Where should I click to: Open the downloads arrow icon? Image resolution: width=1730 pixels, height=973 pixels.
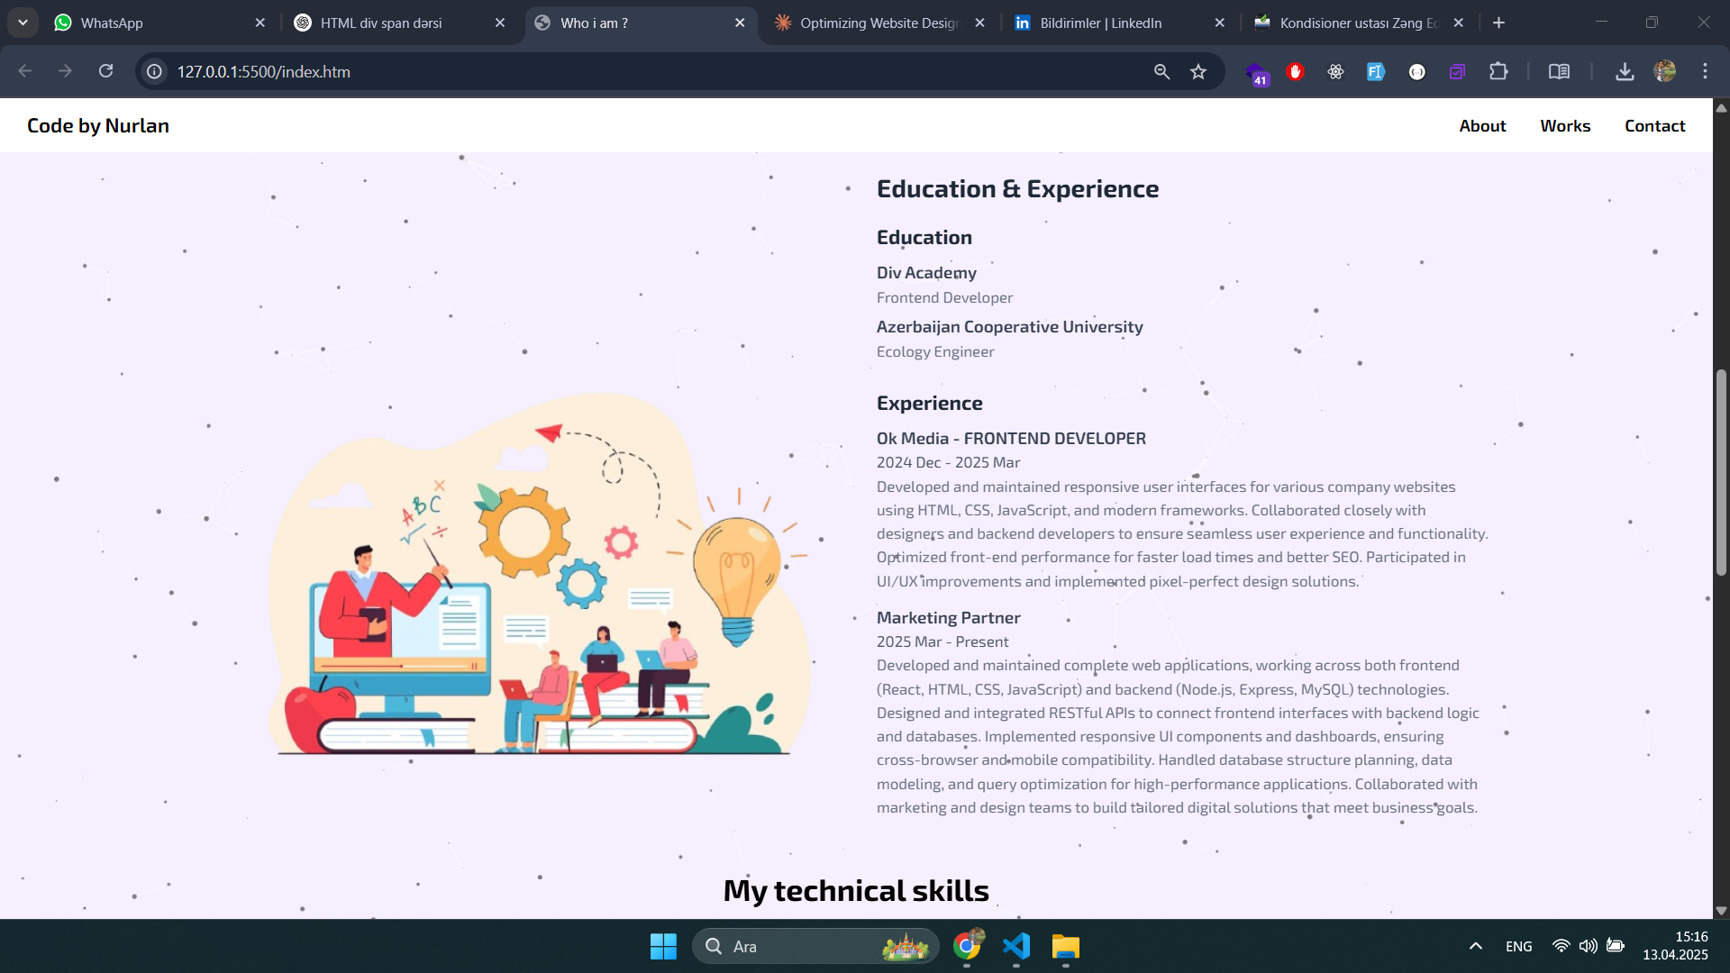(x=1624, y=71)
